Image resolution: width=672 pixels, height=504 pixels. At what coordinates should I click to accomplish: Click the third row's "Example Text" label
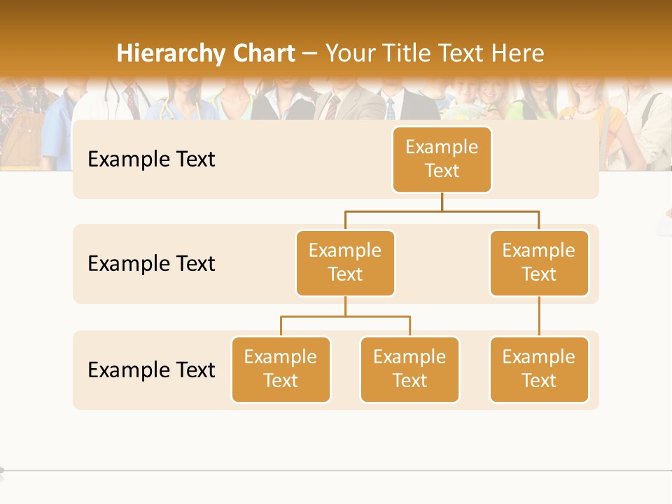tap(151, 370)
